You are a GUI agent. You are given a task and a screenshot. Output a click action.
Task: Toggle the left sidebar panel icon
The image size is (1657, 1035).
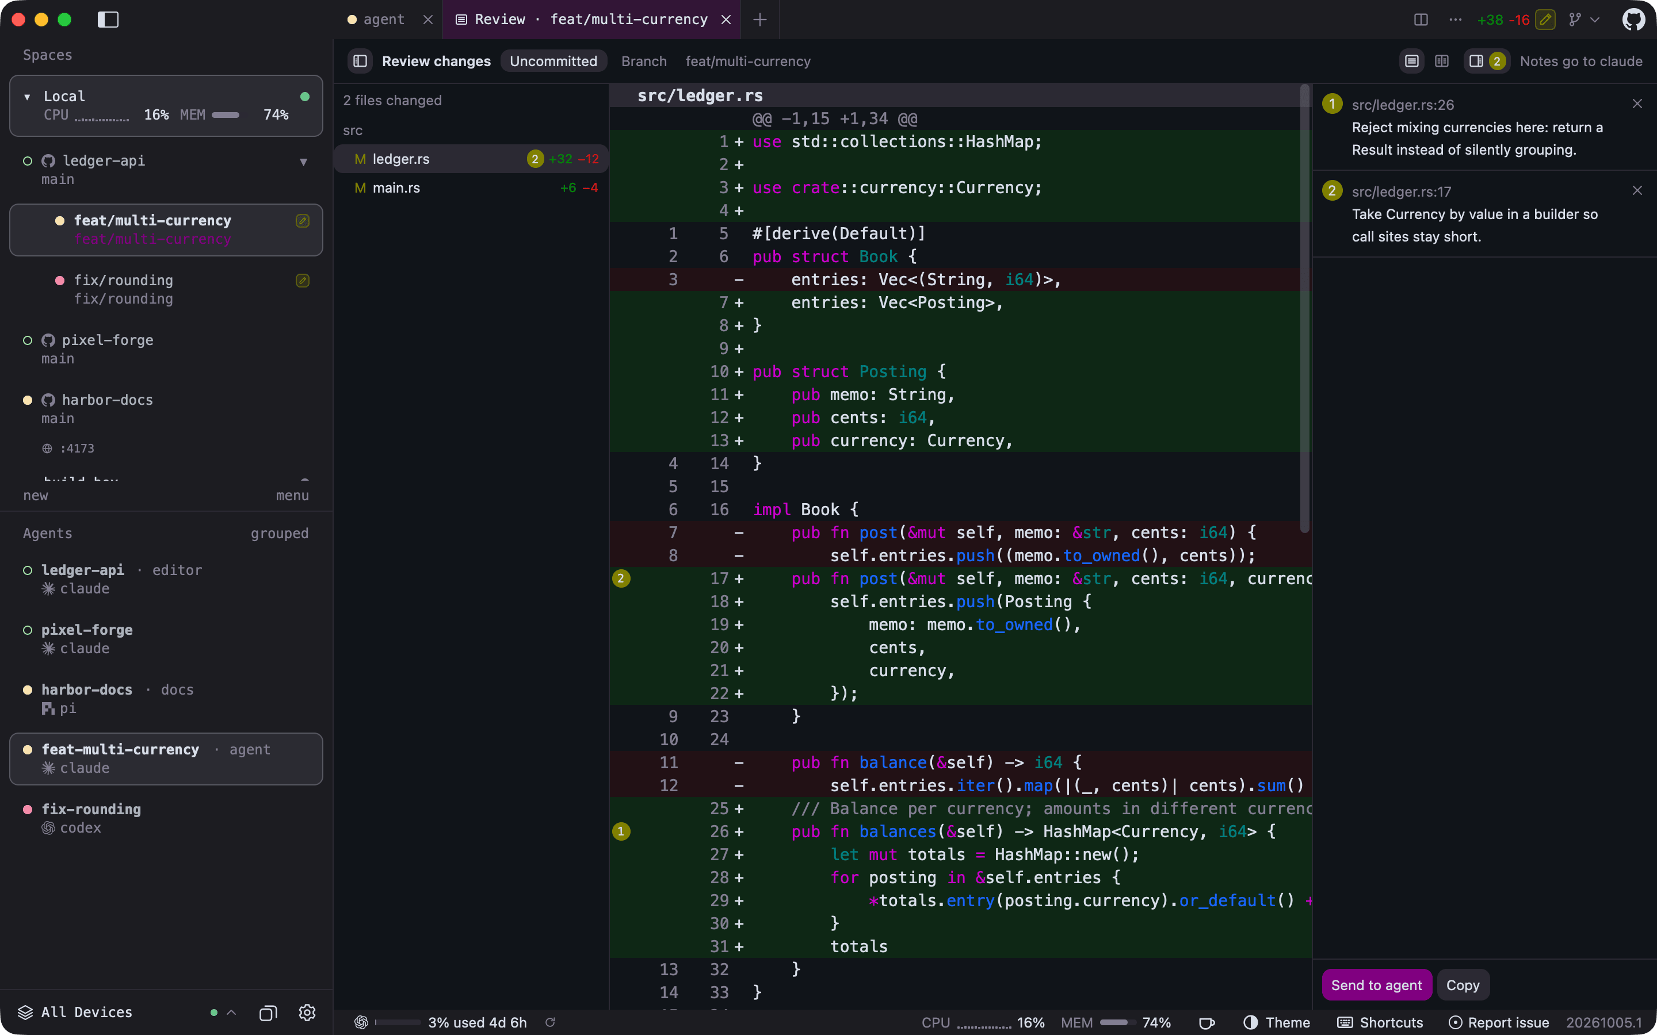coord(108,20)
